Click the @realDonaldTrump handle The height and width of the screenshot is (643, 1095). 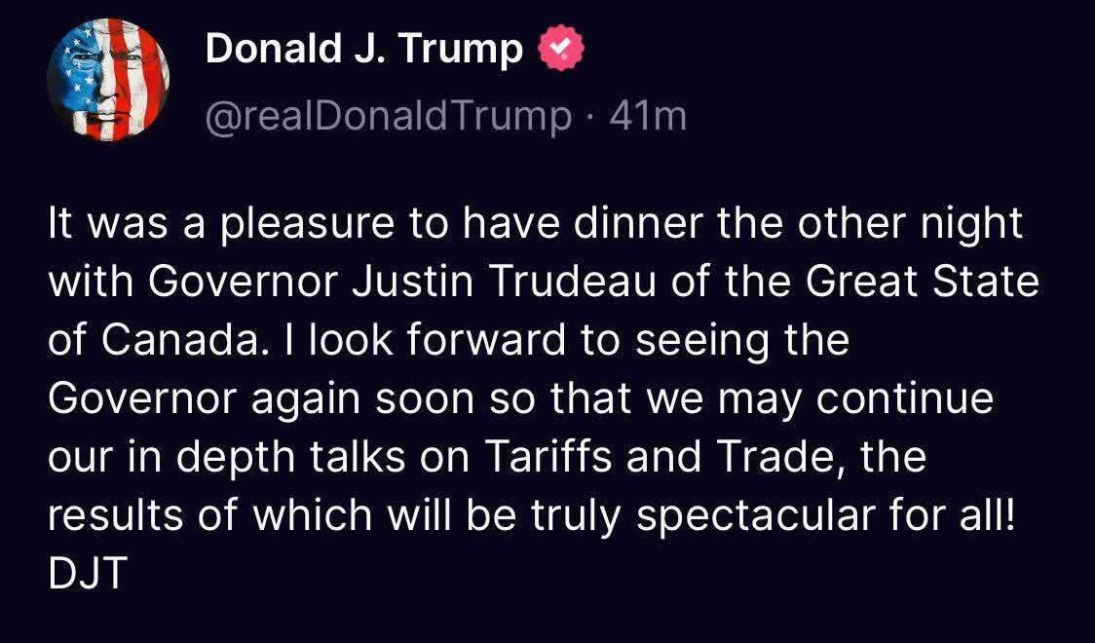coord(390,116)
